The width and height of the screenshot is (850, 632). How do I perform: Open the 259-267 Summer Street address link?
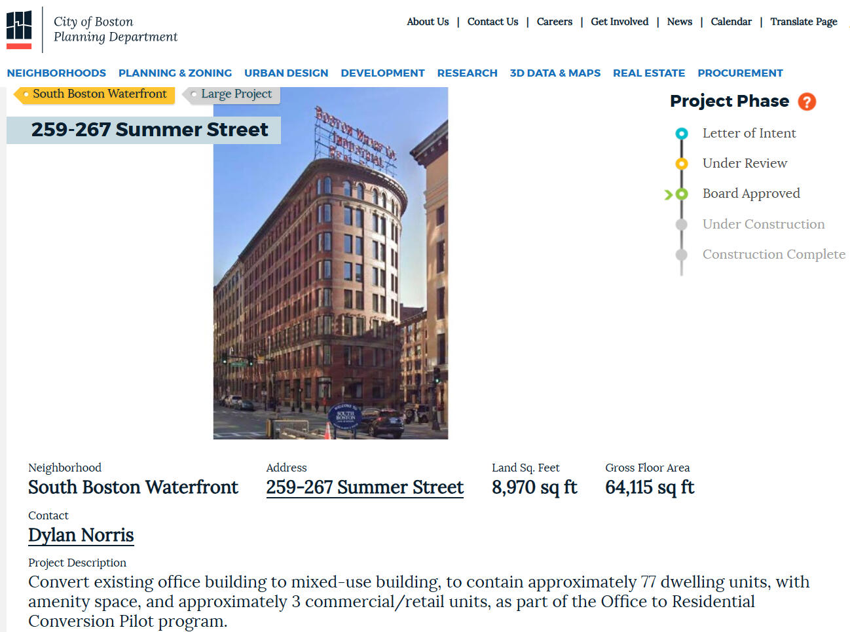click(x=364, y=487)
